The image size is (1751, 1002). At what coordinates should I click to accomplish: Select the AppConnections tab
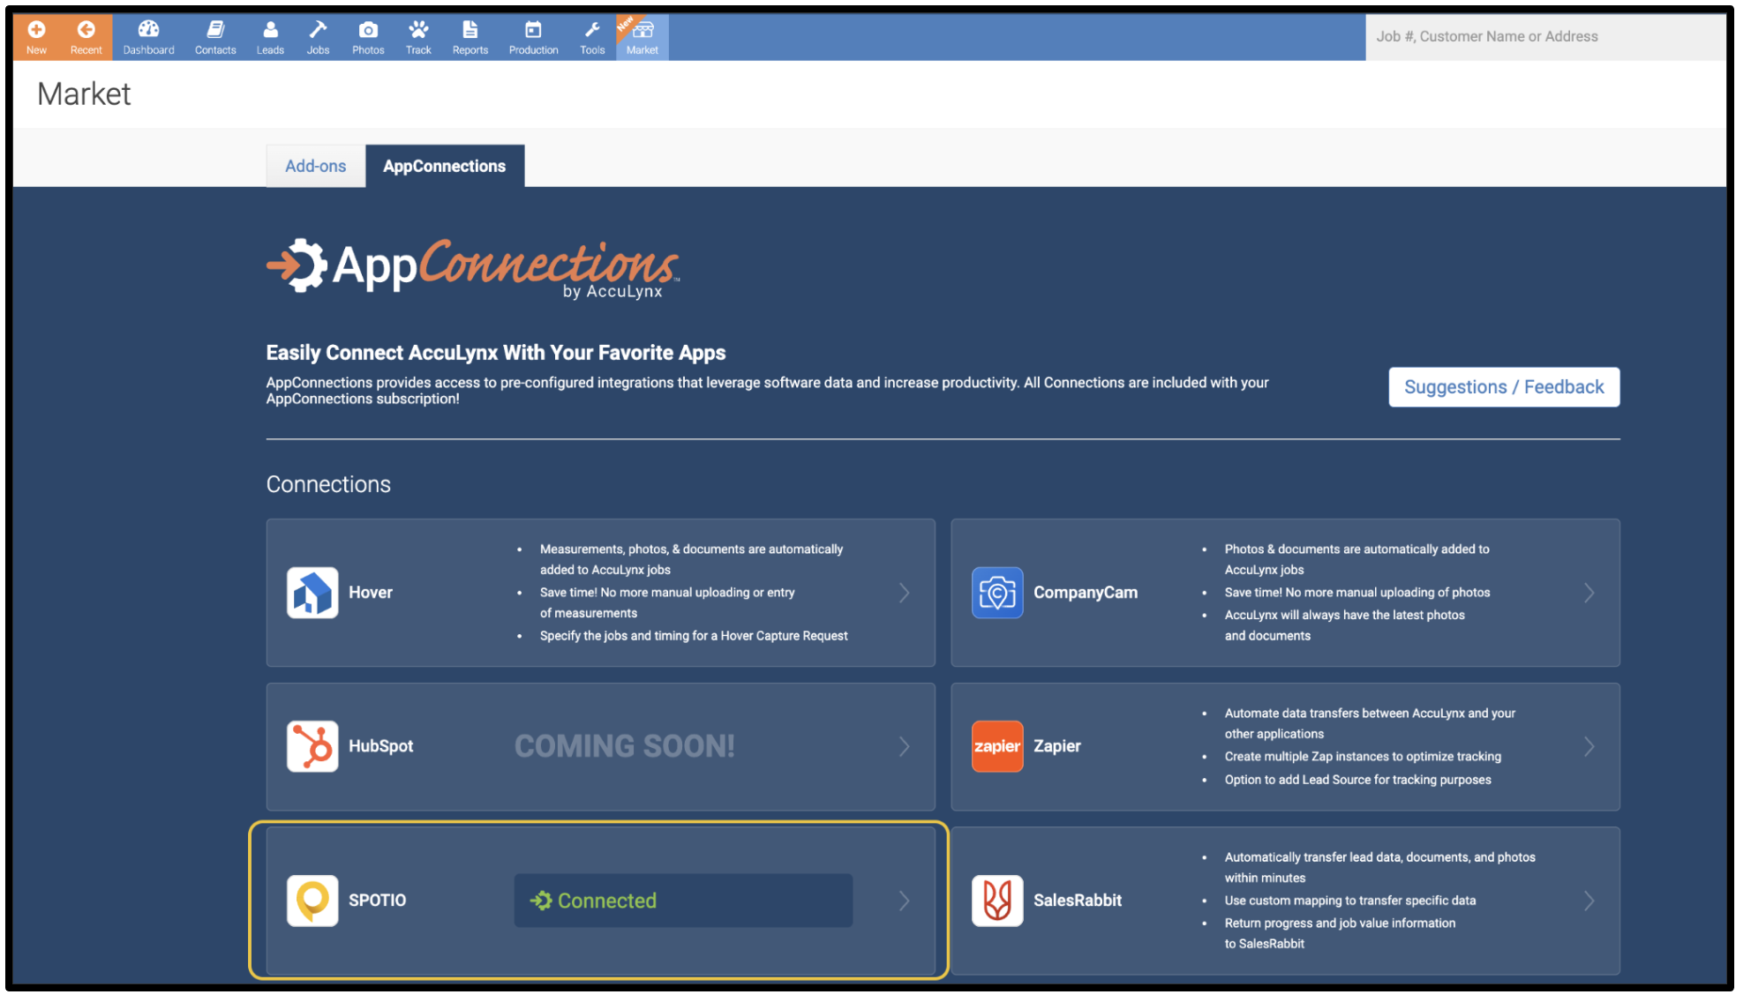[x=446, y=167]
